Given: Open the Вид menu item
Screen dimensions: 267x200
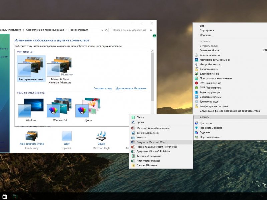Looking at the screenshot, I should pos(202,26).
